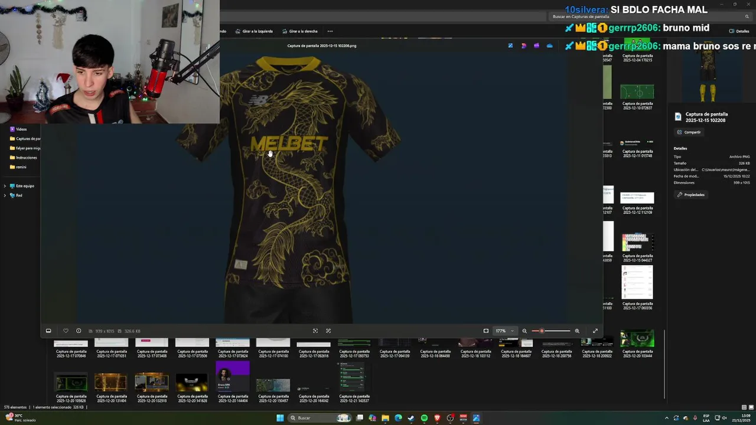
Task: Open Spotify from the taskbar
Action: pos(424,418)
